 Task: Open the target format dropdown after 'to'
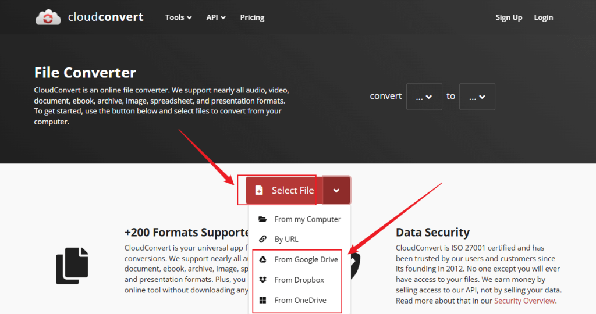477,97
